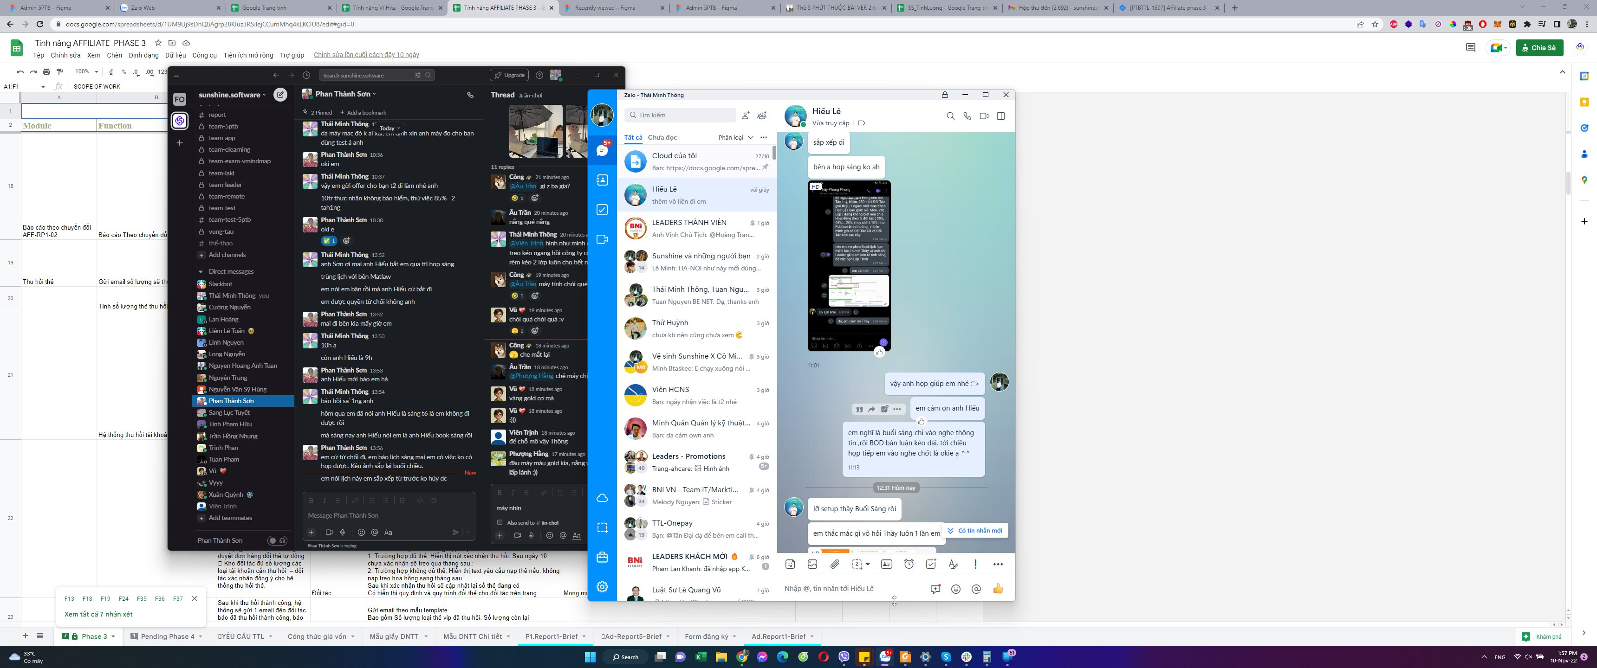Screen dimensions: 1597x668
Task: Send thumbs-up like in Zalo chat
Action: point(998,589)
